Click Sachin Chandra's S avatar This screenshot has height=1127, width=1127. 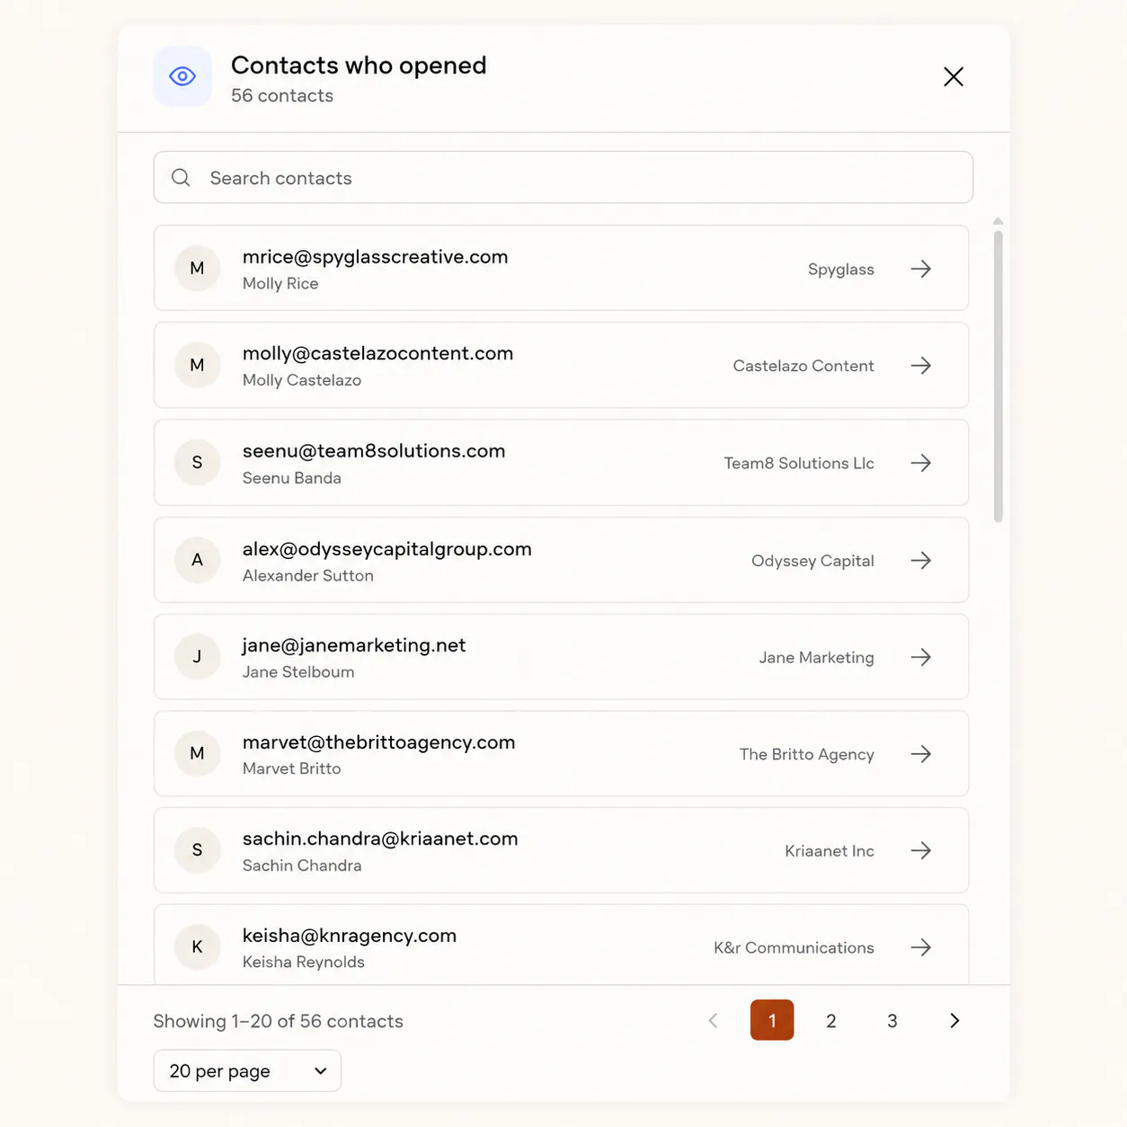pyautogui.click(x=198, y=849)
